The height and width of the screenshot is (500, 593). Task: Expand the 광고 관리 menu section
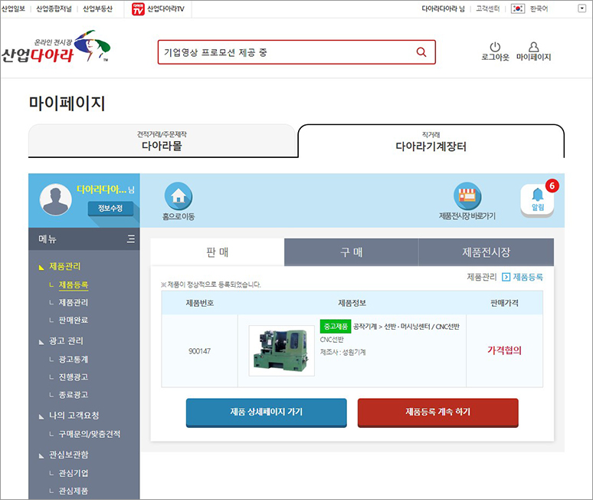(66, 340)
